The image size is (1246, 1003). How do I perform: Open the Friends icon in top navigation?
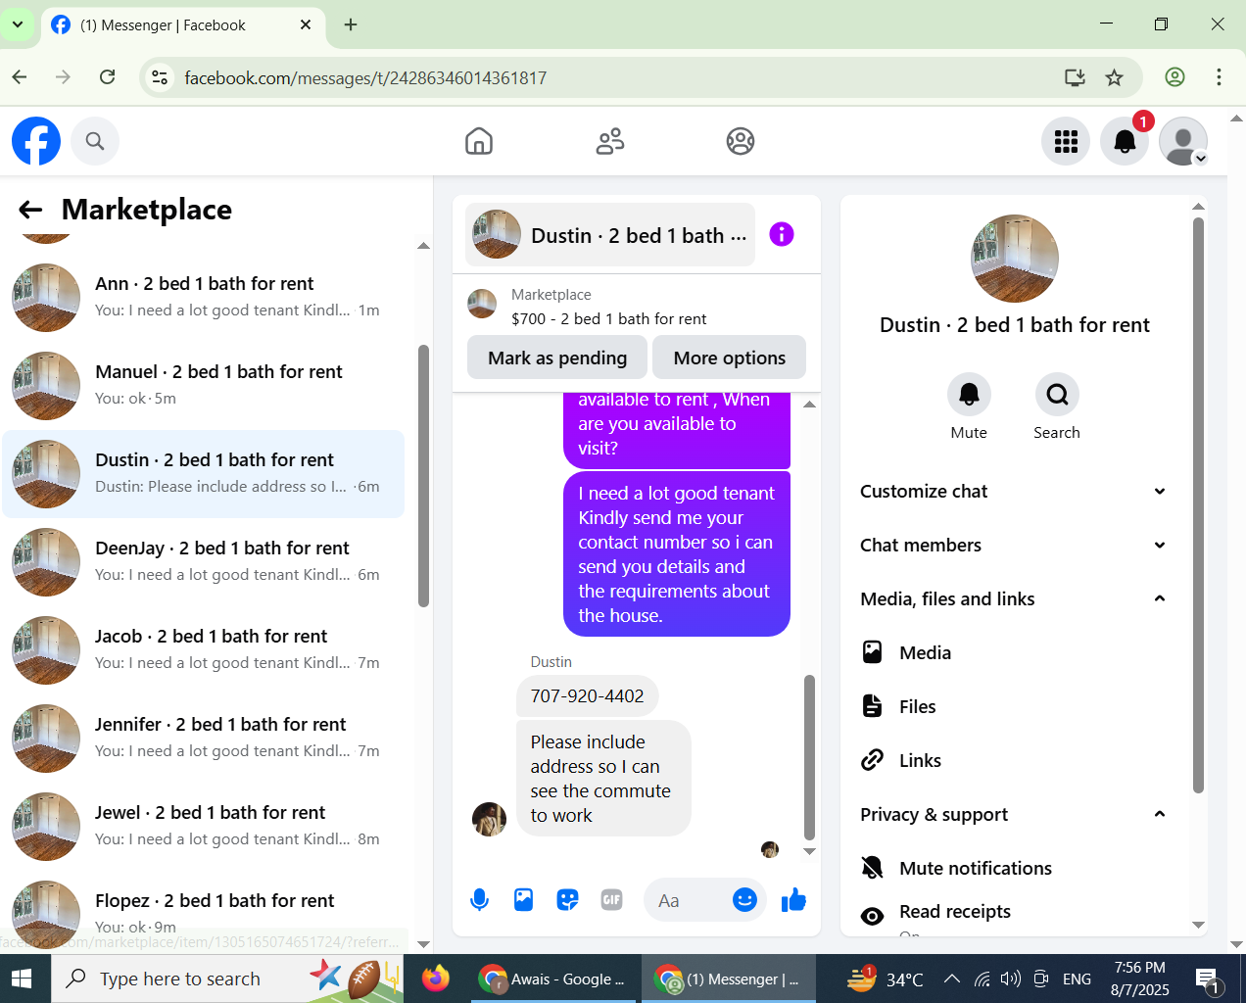pyautogui.click(x=610, y=141)
